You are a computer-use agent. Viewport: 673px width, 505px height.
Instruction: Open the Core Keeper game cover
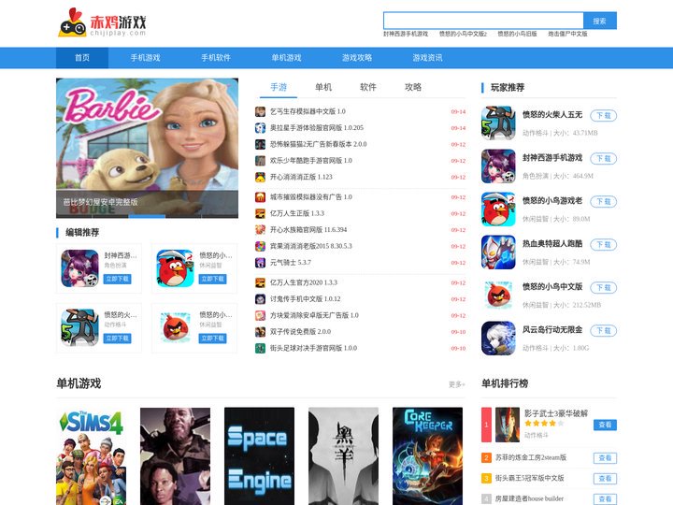(x=427, y=456)
